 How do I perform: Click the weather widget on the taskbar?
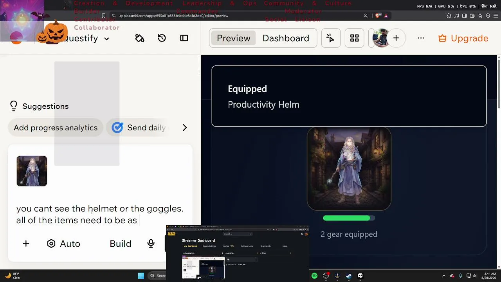point(13,276)
